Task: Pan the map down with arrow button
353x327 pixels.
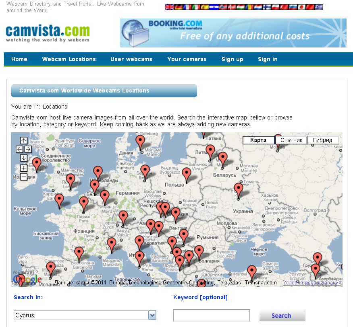Action: coord(24,158)
